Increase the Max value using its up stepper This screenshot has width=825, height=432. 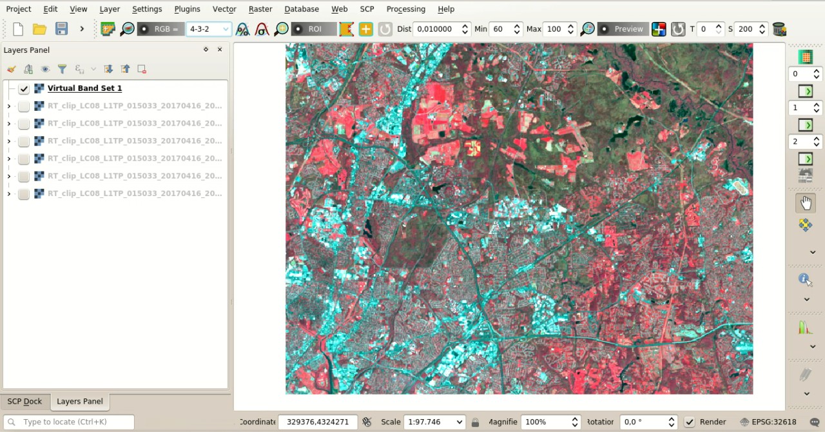point(570,25)
